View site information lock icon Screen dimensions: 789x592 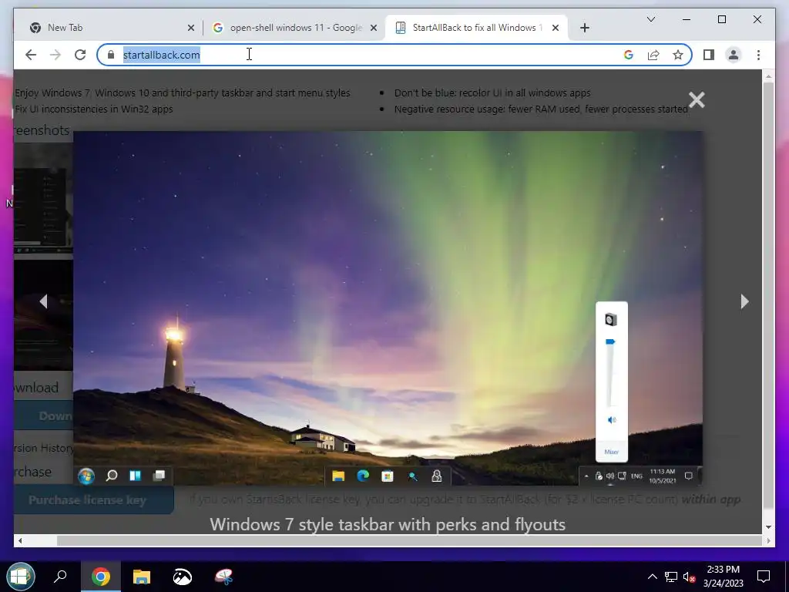tap(111, 55)
